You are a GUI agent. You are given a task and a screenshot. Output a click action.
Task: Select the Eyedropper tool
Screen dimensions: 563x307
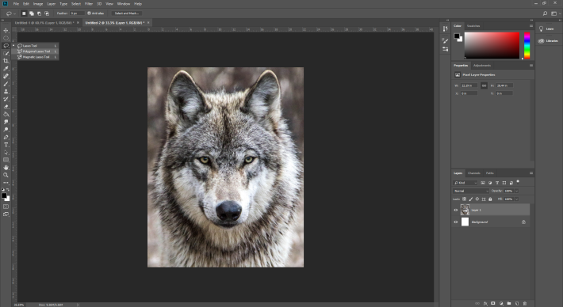coord(6,68)
